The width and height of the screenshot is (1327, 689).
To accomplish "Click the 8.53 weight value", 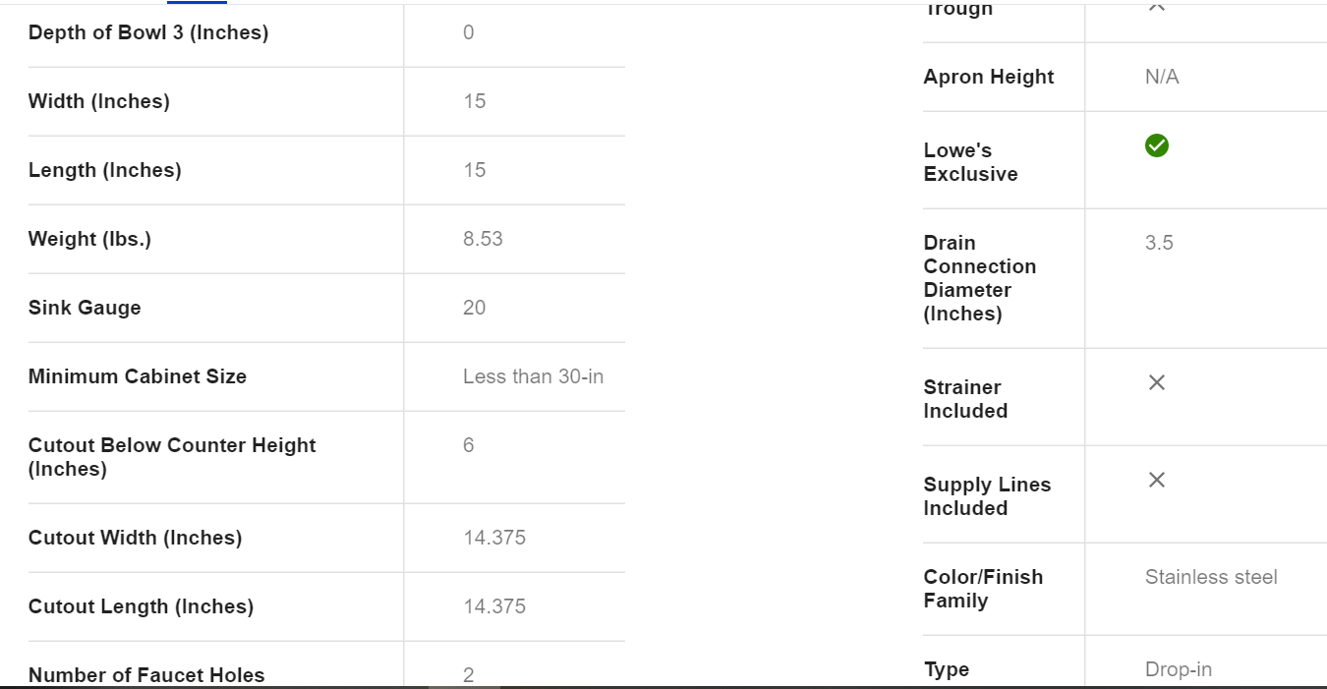I will point(483,239).
